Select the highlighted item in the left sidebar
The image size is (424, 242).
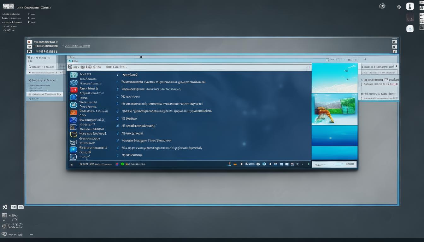(44, 94)
